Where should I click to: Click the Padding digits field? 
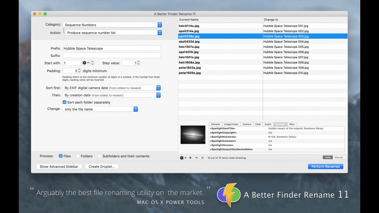pos(70,71)
